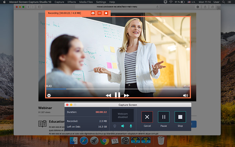Open the video player settings gear
This screenshot has width=235, height=147.
pyautogui.click(x=49, y=95)
